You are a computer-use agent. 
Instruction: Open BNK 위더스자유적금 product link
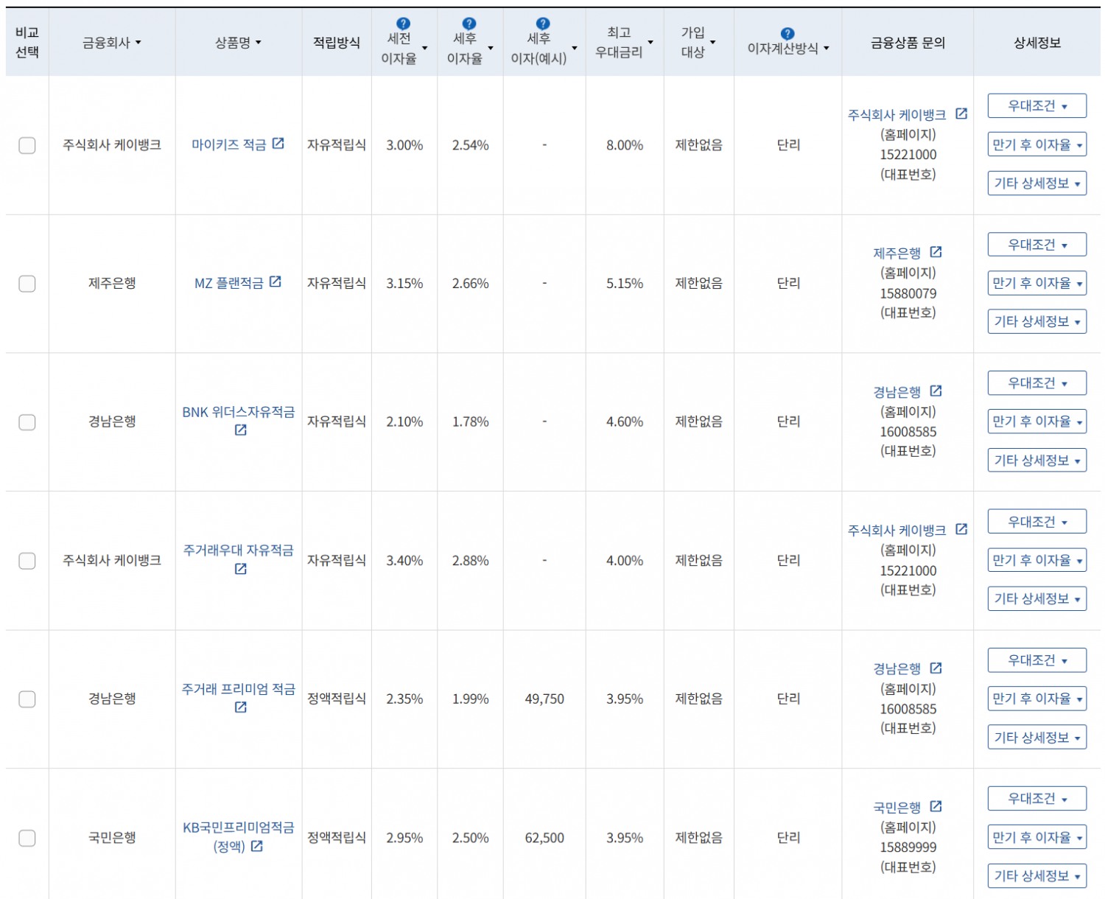click(239, 413)
